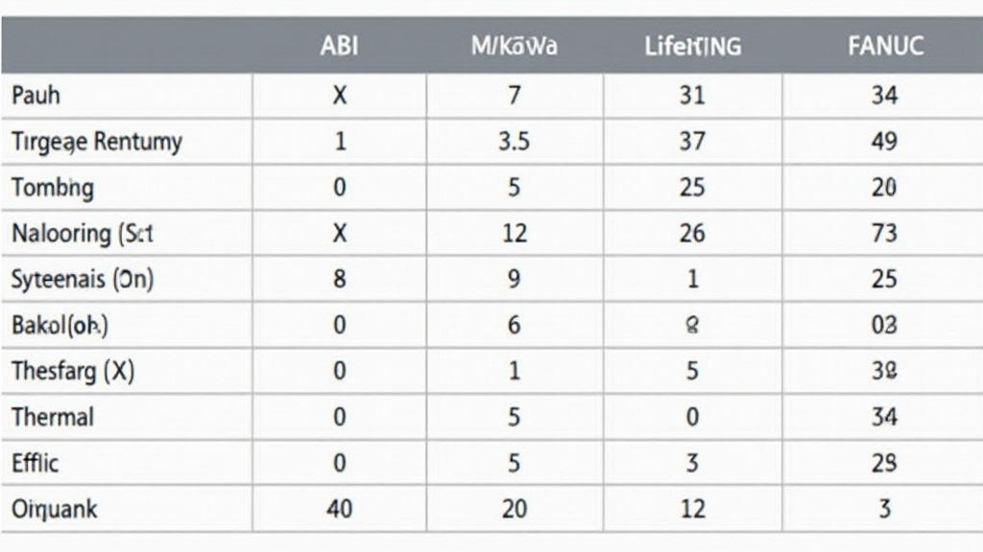Select the Tirgeae Rentumy row label
The height and width of the screenshot is (552, 983).
point(96,142)
